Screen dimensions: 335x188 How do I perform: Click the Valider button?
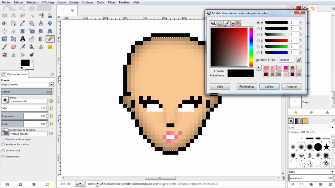tap(269, 86)
